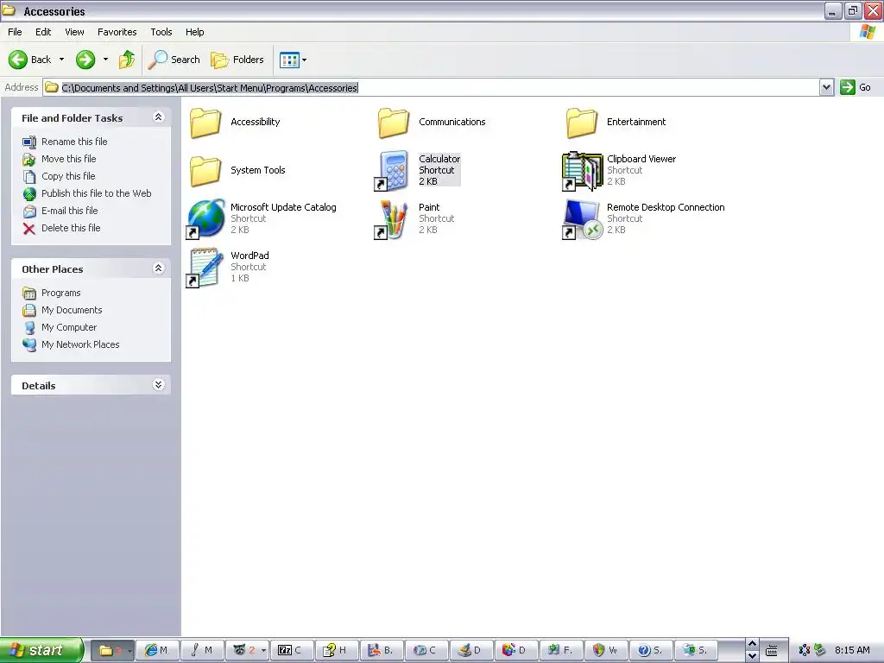Switch to the 7z taskbar button
Viewport: 884px width, 663px height.
(292, 651)
